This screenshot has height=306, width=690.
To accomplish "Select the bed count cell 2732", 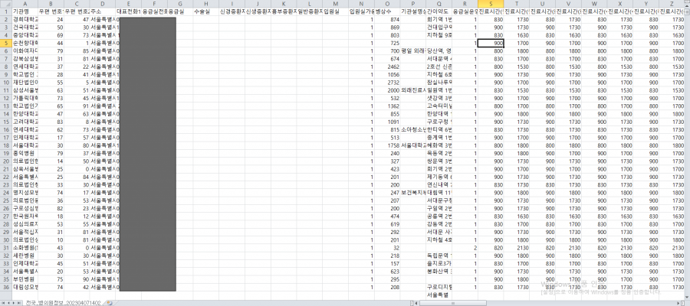I will [387, 83].
